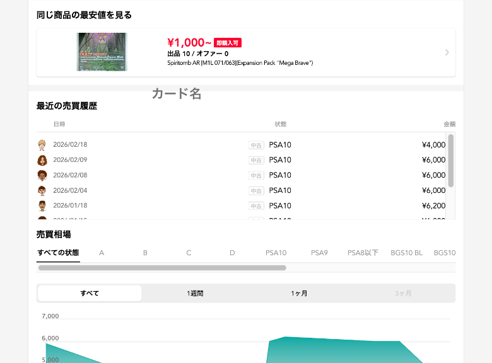The width and height of the screenshot is (492, 363).
Task: Select the PSA10 condition tab
Action: point(276,253)
